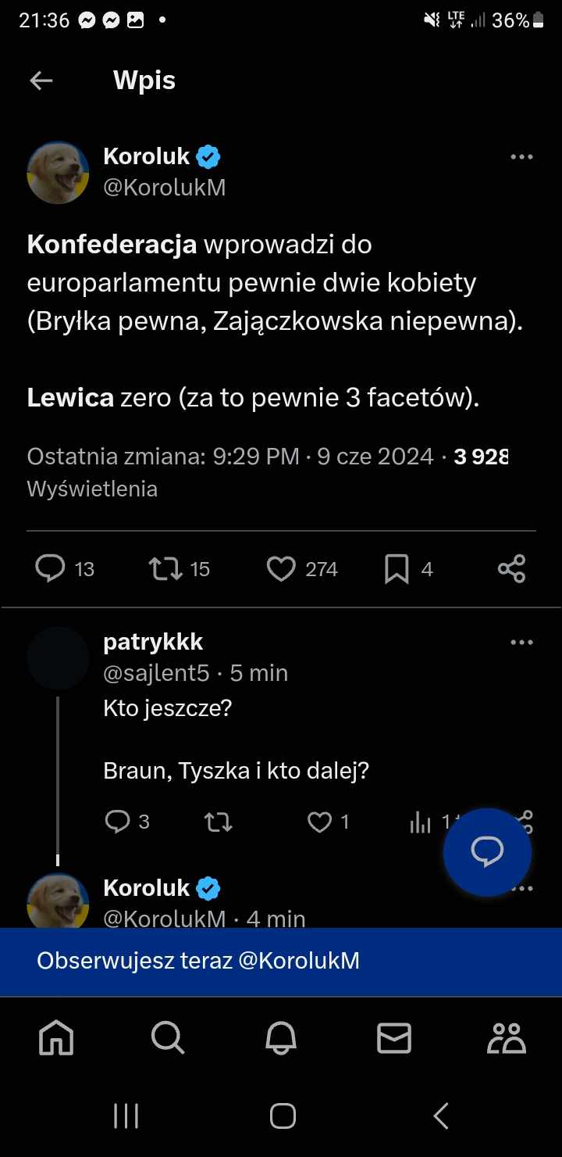Screen dimensions: 562x1157
Task: Like patrykkk's reply
Action: click(x=319, y=822)
